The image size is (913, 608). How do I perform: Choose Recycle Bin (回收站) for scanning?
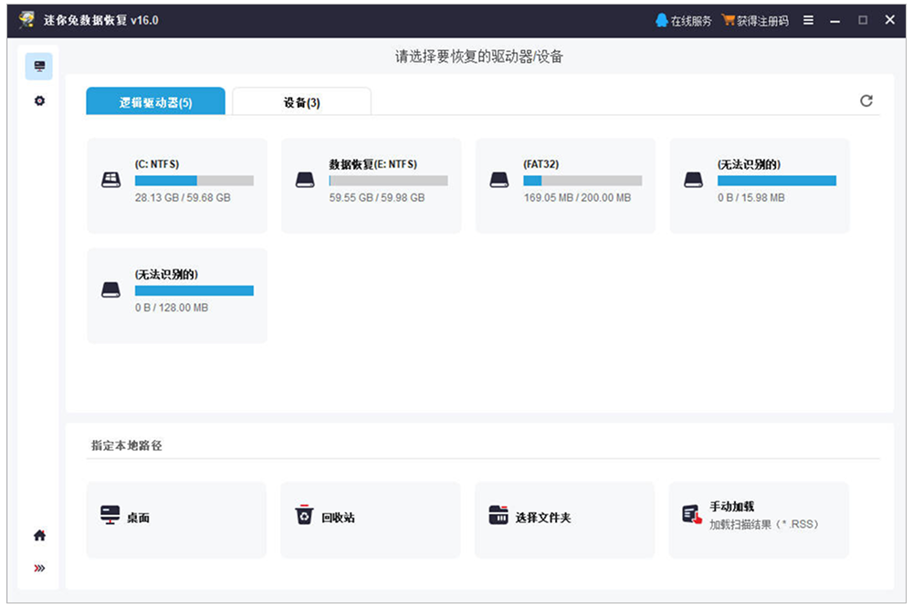pos(370,519)
